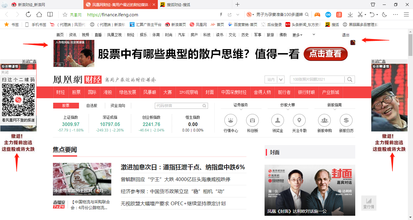Reload the page with the refresh icon
Viewport: 413px width, 220px height.
(x=28, y=15)
